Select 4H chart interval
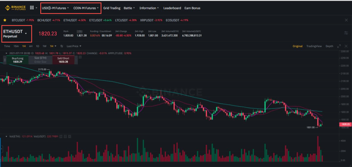 [x=31, y=46]
